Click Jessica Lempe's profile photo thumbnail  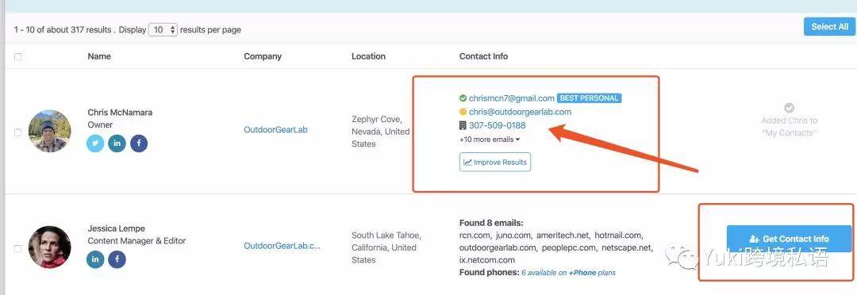tap(50, 247)
